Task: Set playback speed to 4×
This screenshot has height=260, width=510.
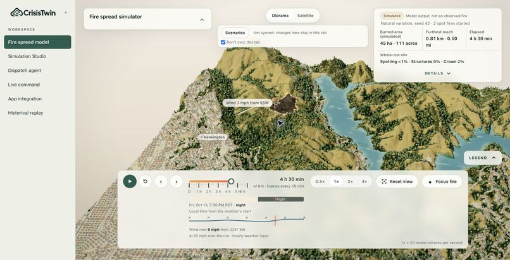Action: point(364,182)
